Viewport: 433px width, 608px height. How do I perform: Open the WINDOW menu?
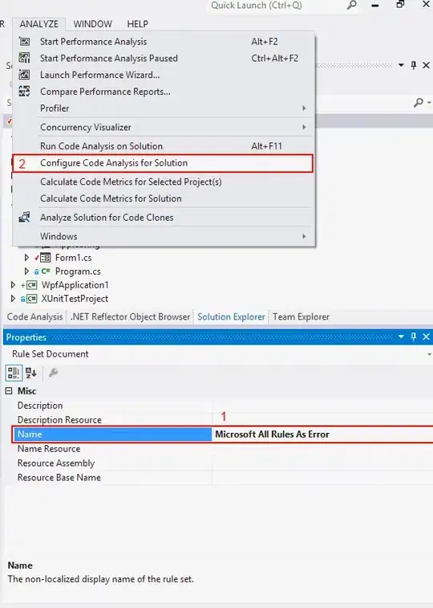[92, 24]
